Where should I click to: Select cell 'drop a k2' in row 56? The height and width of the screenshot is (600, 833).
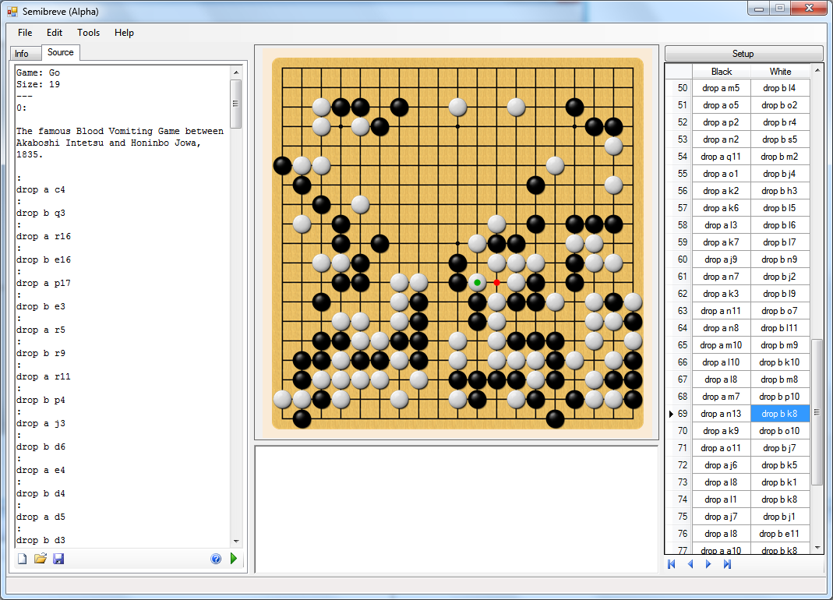click(x=721, y=191)
